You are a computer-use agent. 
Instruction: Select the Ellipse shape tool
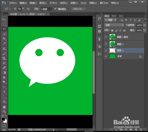click(x=4, y=102)
